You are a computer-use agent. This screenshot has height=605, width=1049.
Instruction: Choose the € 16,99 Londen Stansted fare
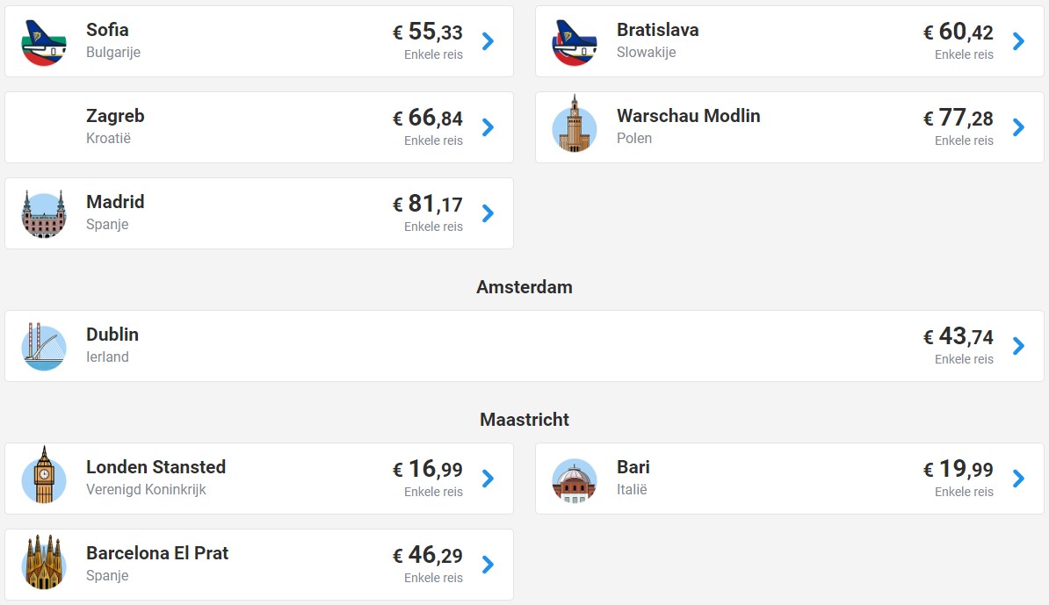point(428,469)
